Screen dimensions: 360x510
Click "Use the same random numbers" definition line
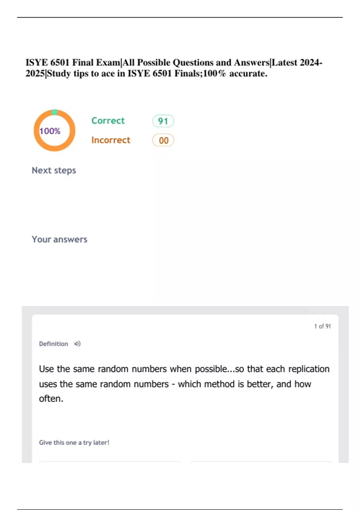coord(103,369)
